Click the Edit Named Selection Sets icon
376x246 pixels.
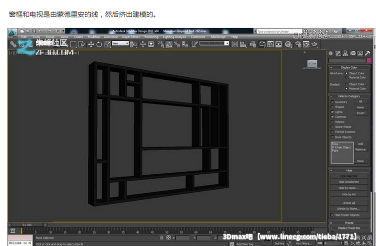[x=195, y=44]
